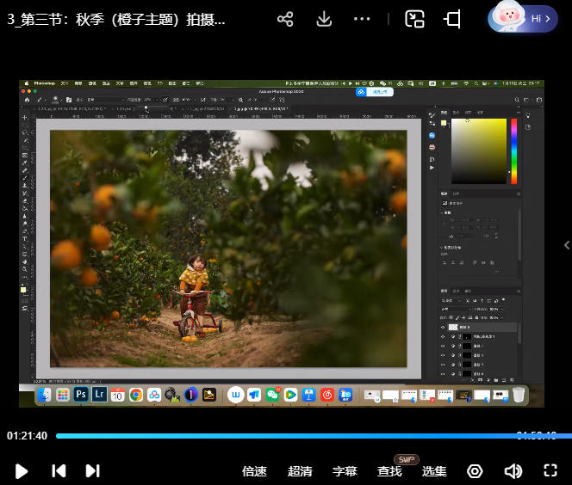Download the video using the download icon
This screenshot has width=572, height=485.
(324, 19)
